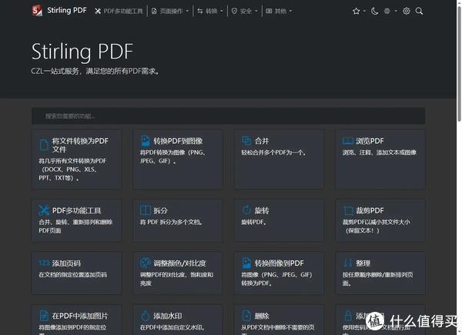Click the Stirling PDF logo icon
This screenshot has width=462, height=335.
pos(37,11)
